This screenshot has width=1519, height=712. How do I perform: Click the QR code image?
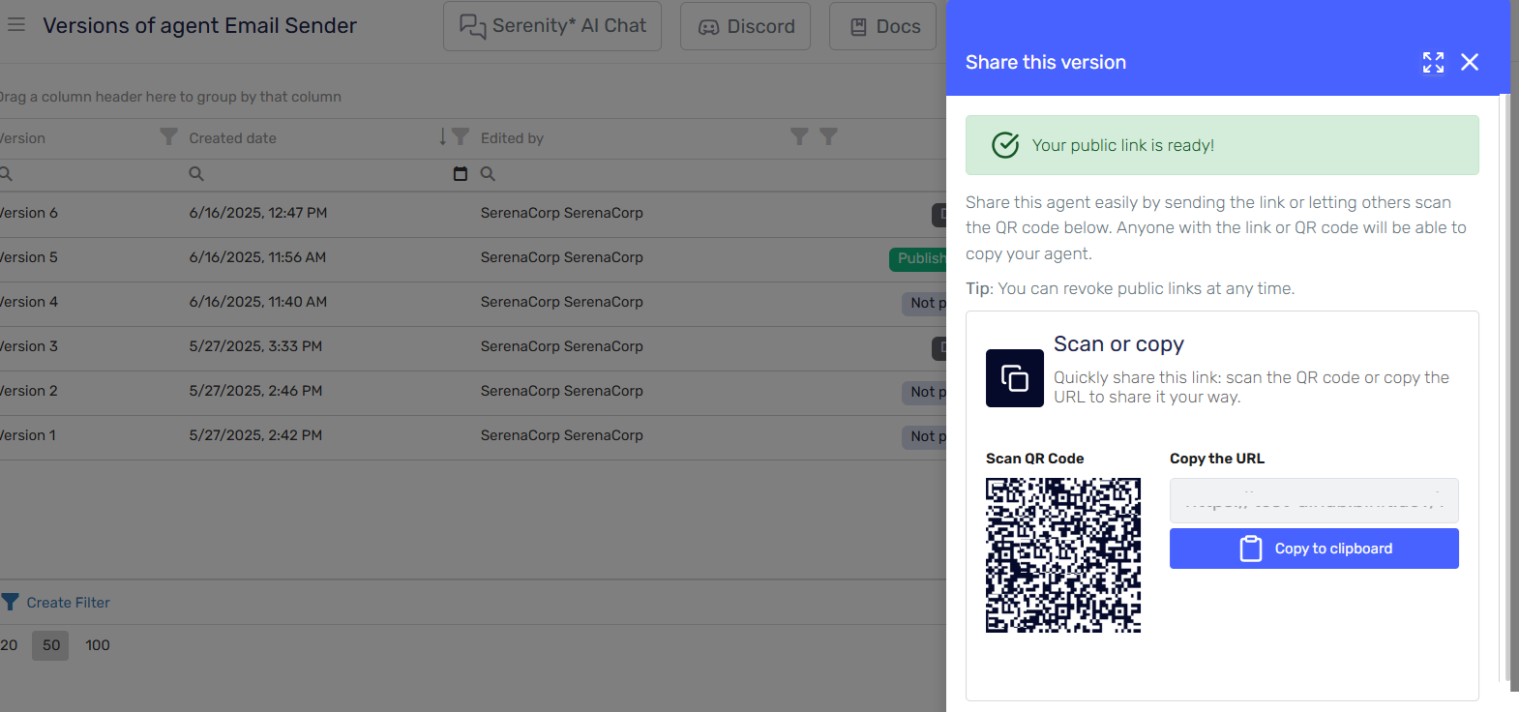tap(1063, 555)
